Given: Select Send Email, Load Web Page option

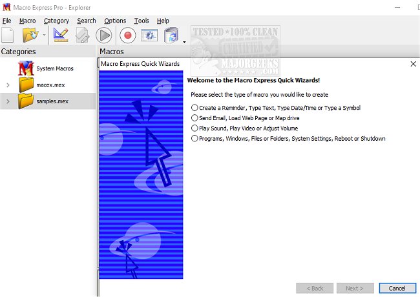Looking at the screenshot, I should click(245, 118).
